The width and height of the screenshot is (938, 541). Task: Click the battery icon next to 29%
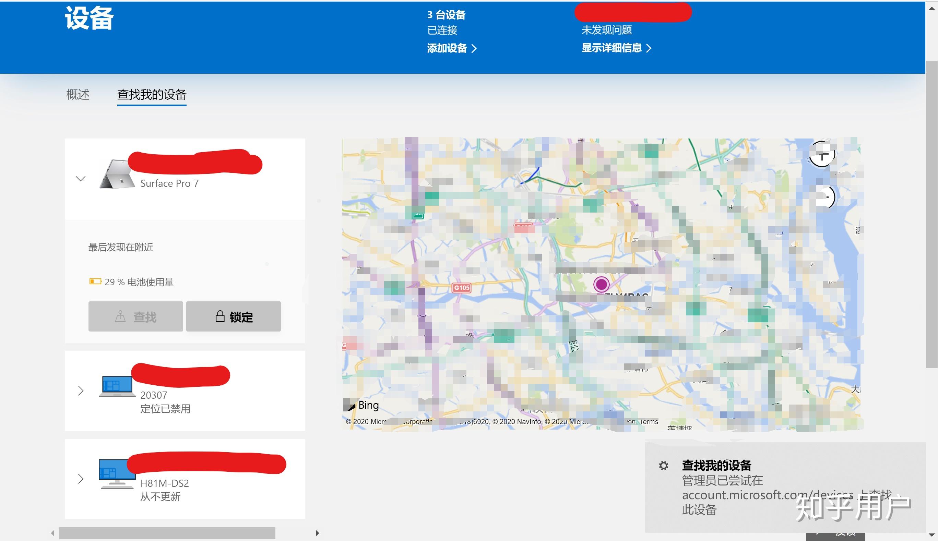point(95,282)
